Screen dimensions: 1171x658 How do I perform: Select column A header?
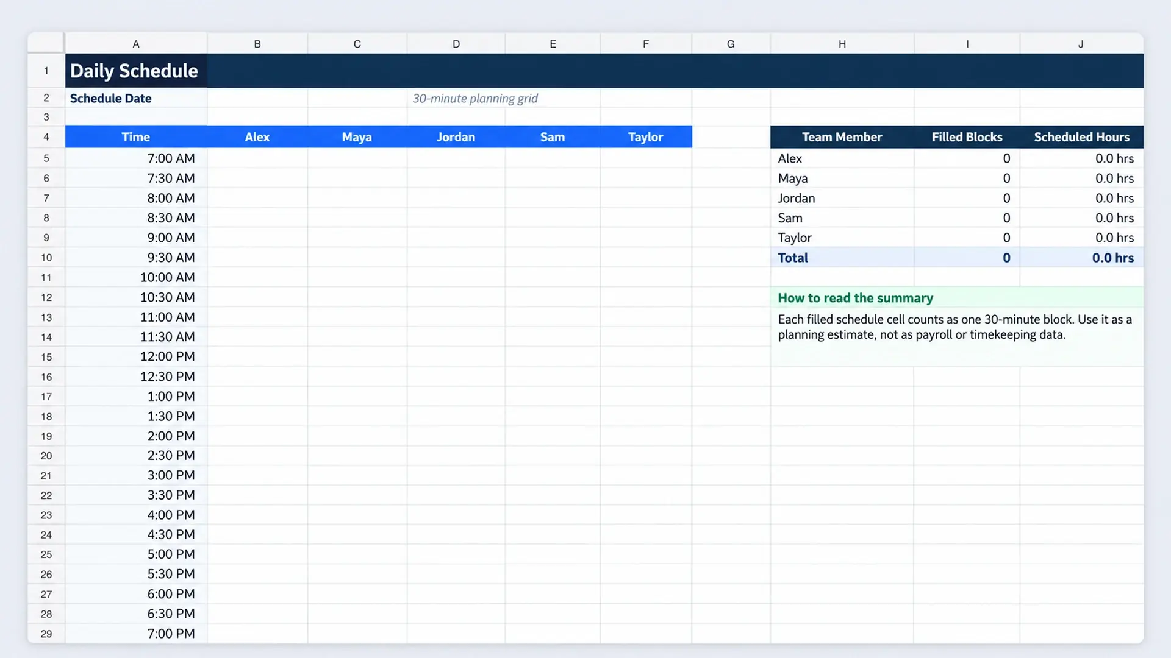point(136,44)
